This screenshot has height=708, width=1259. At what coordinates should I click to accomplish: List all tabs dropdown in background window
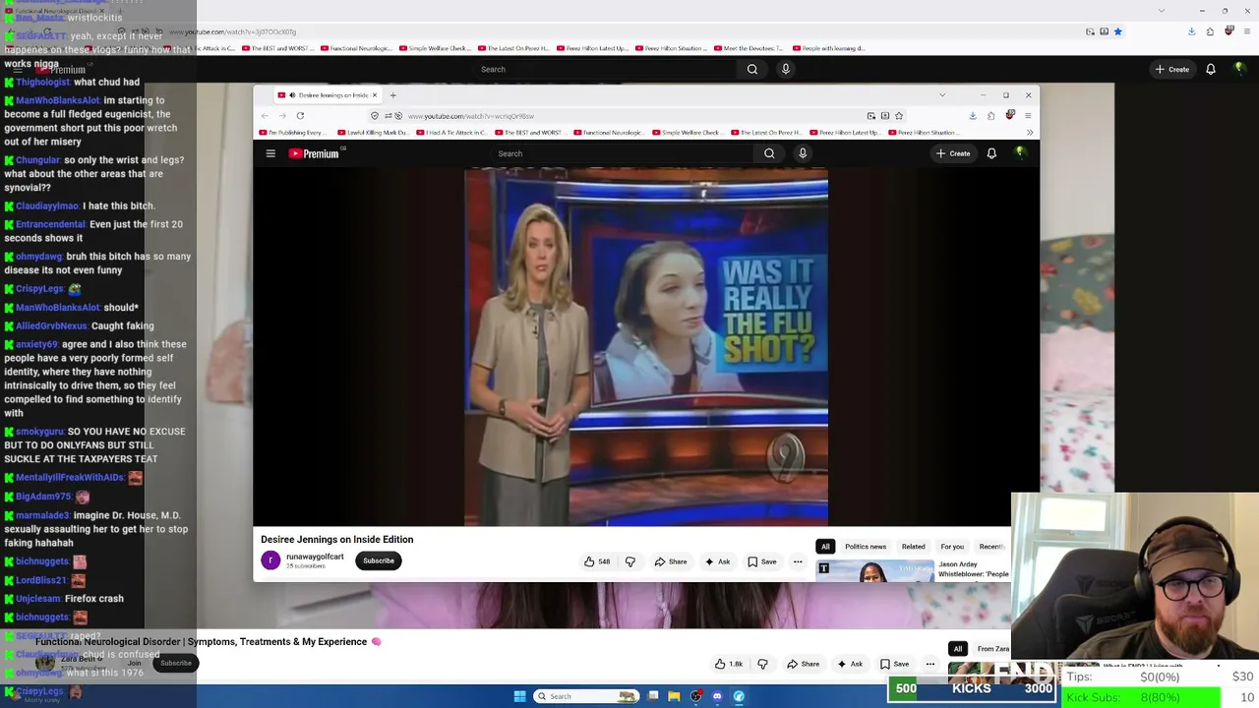[1162, 11]
